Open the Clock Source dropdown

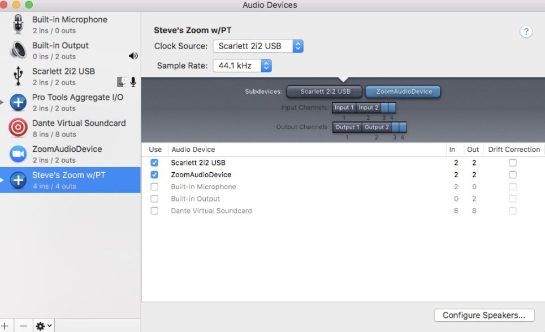(x=258, y=46)
